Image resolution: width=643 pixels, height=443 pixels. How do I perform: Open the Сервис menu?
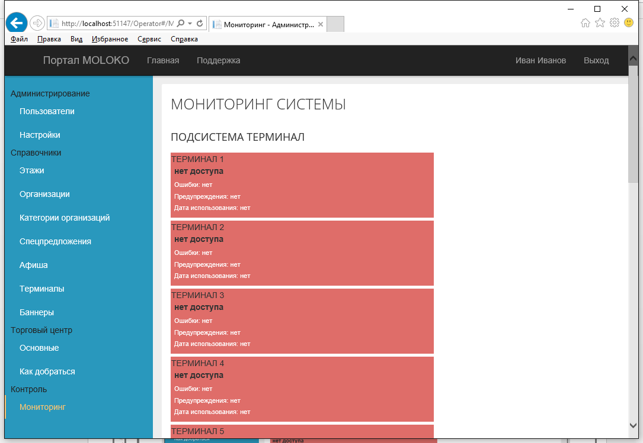tap(149, 39)
